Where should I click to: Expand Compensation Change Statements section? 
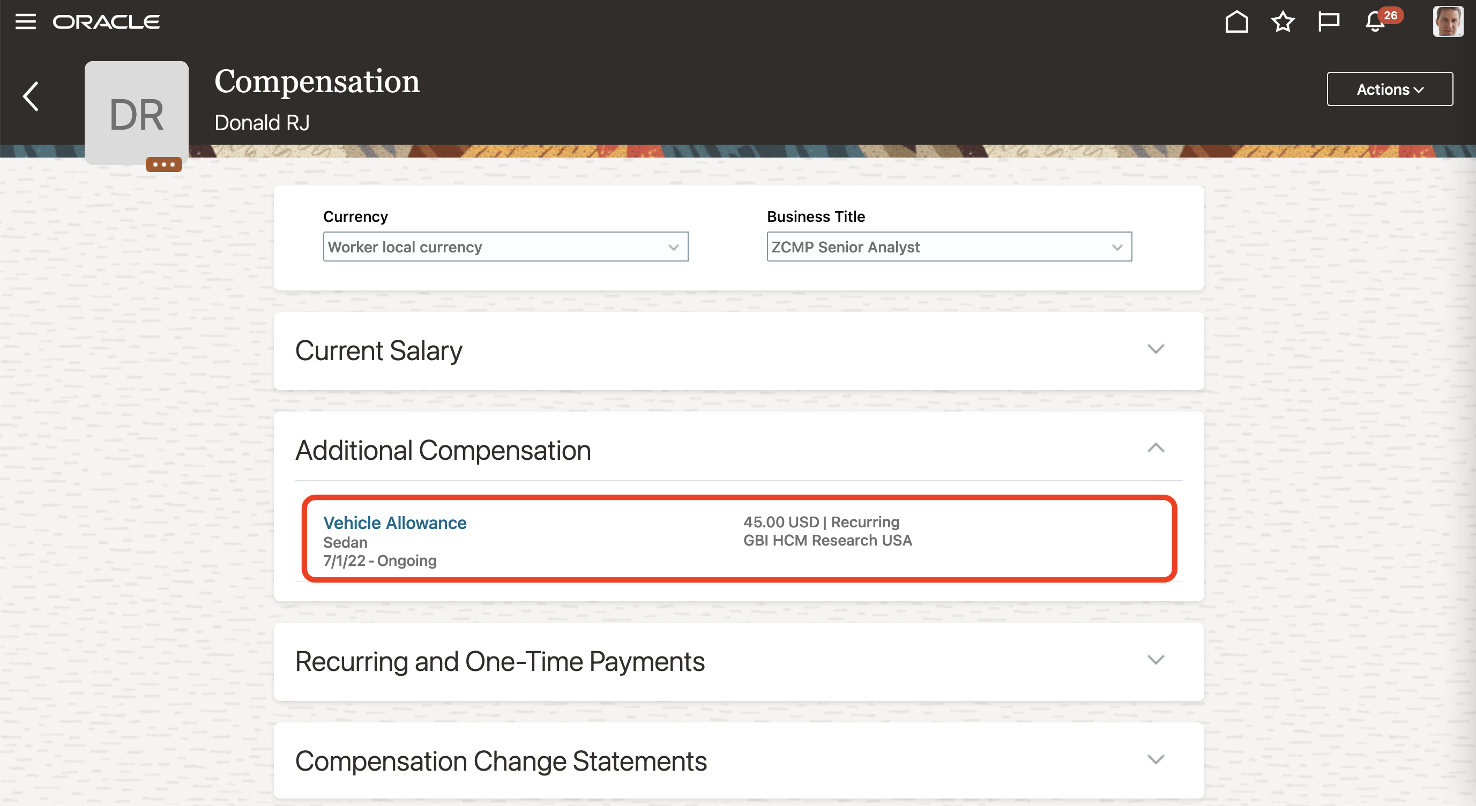tap(1155, 759)
